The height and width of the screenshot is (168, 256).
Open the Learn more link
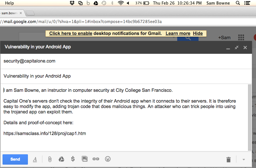click(x=178, y=34)
